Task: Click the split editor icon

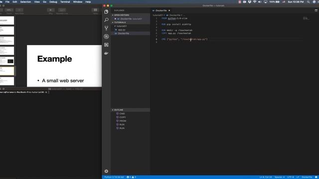Action: [x=316, y=10]
